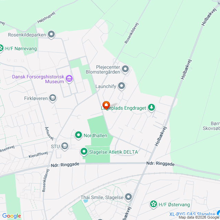
Task: Select the H/F Østervang garden marker
Action: [x=154, y=204]
